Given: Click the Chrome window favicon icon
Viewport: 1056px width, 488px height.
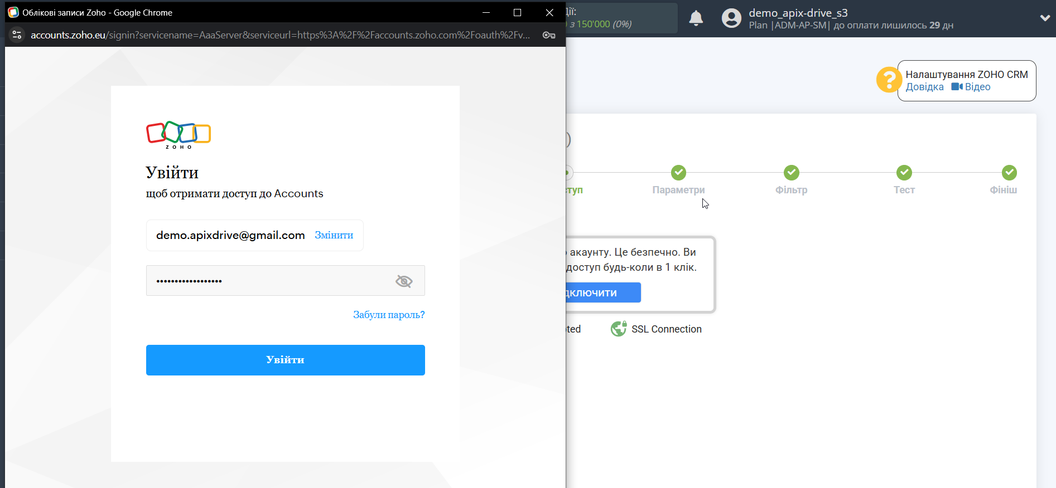Looking at the screenshot, I should [x=13, y=12].
